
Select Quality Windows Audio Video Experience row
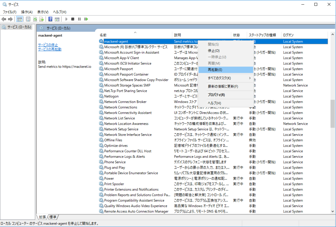click(213, 206)
